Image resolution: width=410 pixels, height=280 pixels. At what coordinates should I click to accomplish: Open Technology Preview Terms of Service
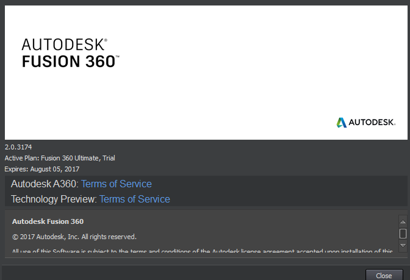[x=135, y=199]
